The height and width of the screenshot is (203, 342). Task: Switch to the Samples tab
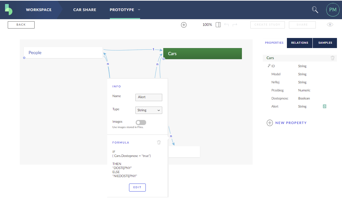point(325,43)
